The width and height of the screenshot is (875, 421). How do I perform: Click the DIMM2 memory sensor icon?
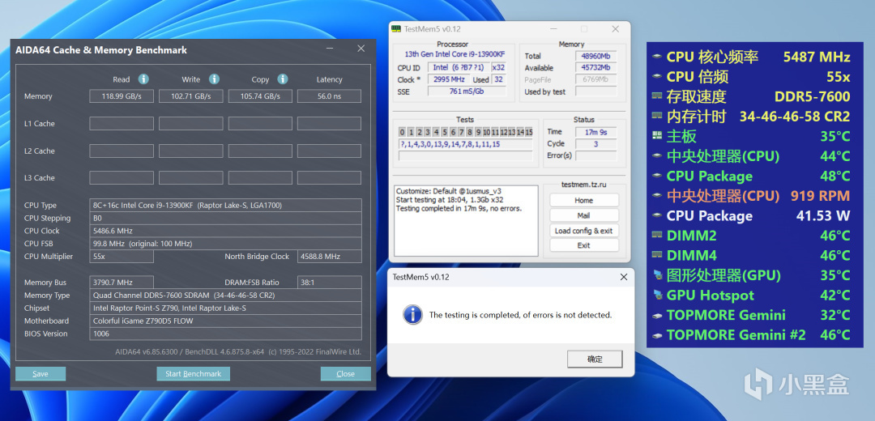657,236
